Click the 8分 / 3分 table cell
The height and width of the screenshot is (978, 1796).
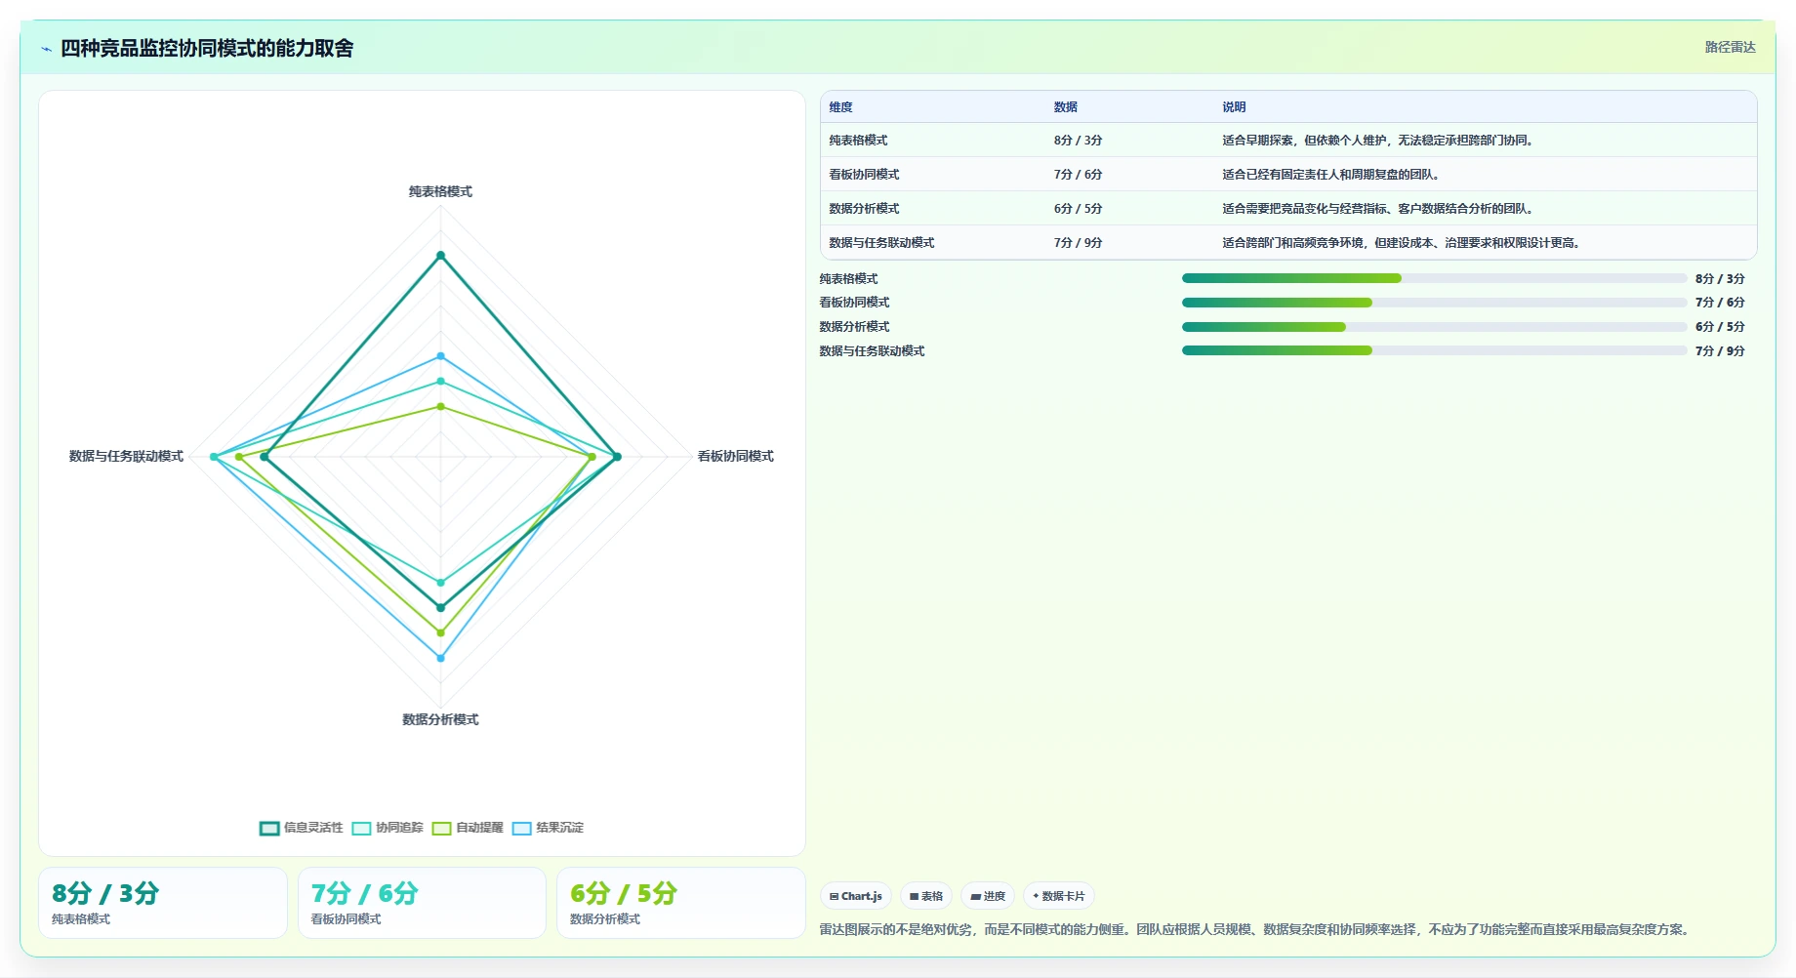1078,141
